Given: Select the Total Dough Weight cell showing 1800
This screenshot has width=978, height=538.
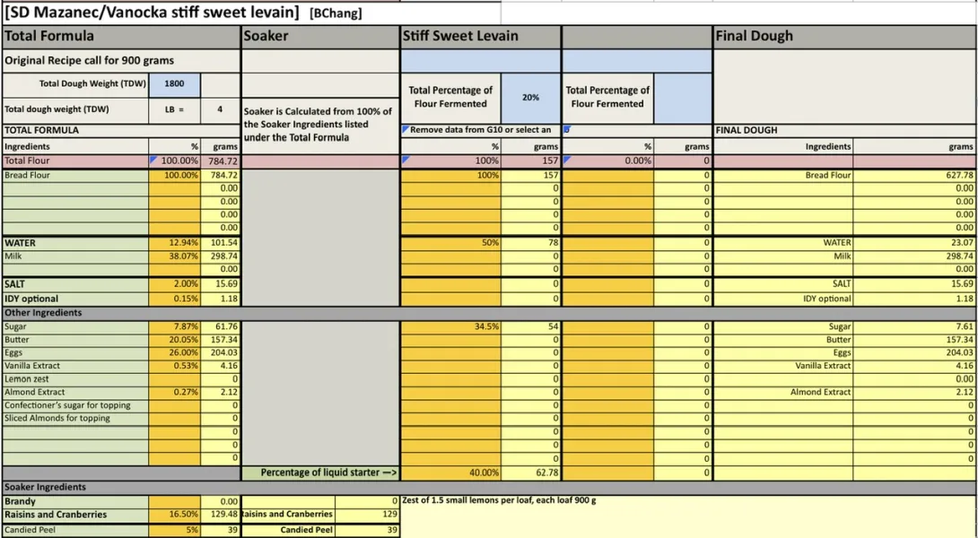Looking at the screenshot, I should tap(175, 83).
